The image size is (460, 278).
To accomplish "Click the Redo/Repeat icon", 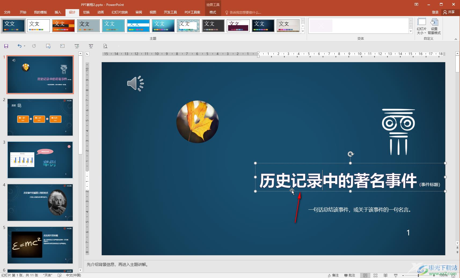I will tap(34, 46).
